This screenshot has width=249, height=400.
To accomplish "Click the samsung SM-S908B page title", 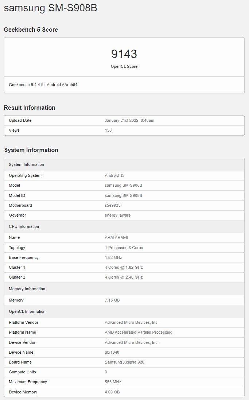I will click(50, 9).
